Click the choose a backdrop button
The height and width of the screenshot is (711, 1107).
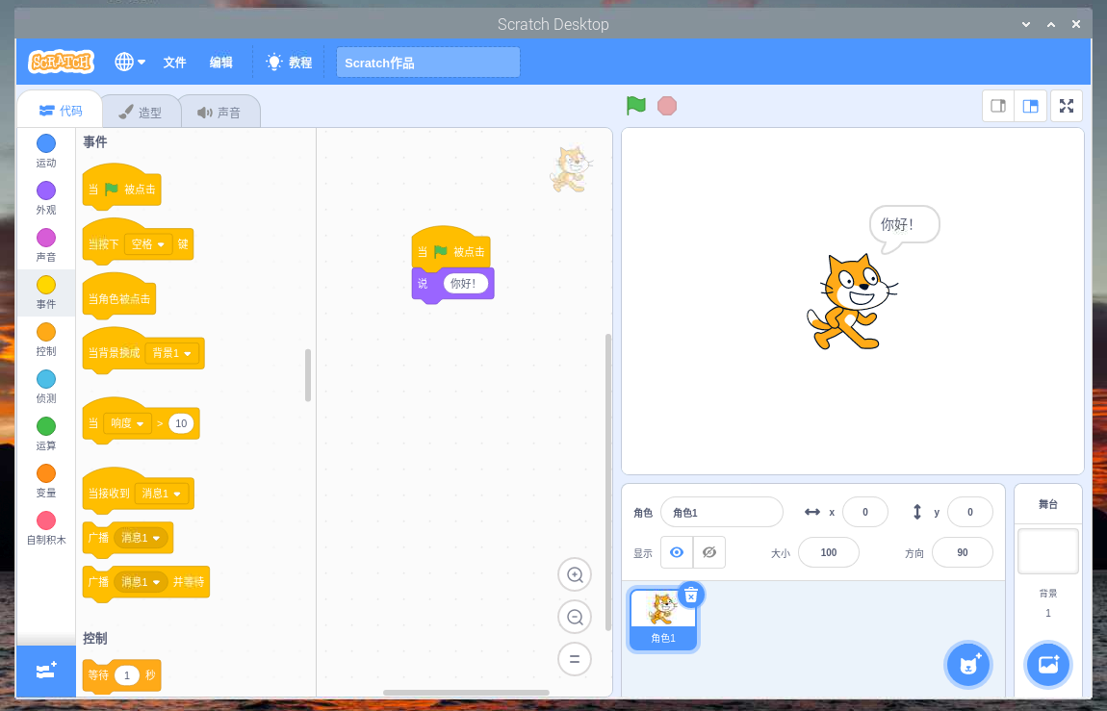[x=1047, y=665]
